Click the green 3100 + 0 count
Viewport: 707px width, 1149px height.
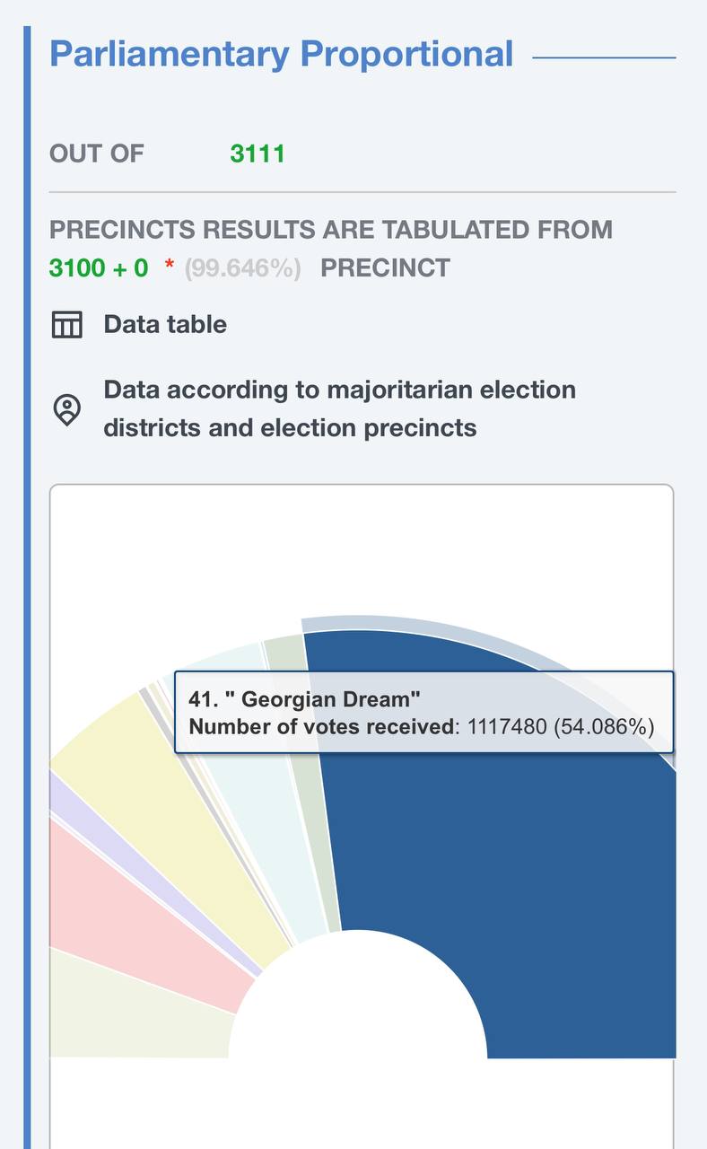[x=99, y=268]
